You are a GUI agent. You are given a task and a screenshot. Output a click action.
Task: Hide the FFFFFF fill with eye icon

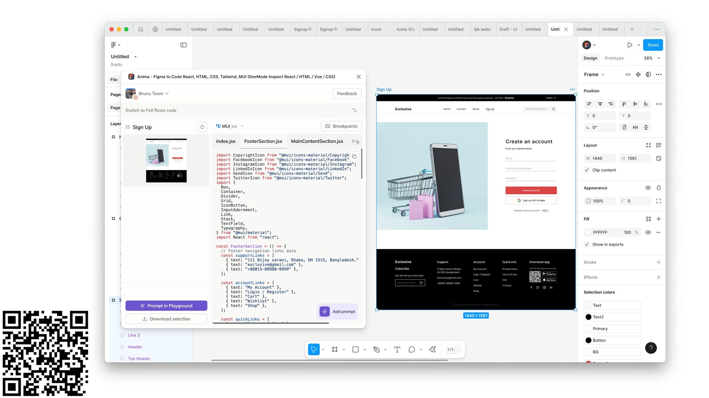point(648,232)
